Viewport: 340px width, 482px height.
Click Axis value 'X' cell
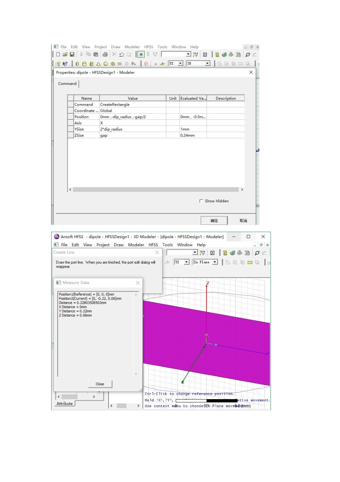(133, 123)
